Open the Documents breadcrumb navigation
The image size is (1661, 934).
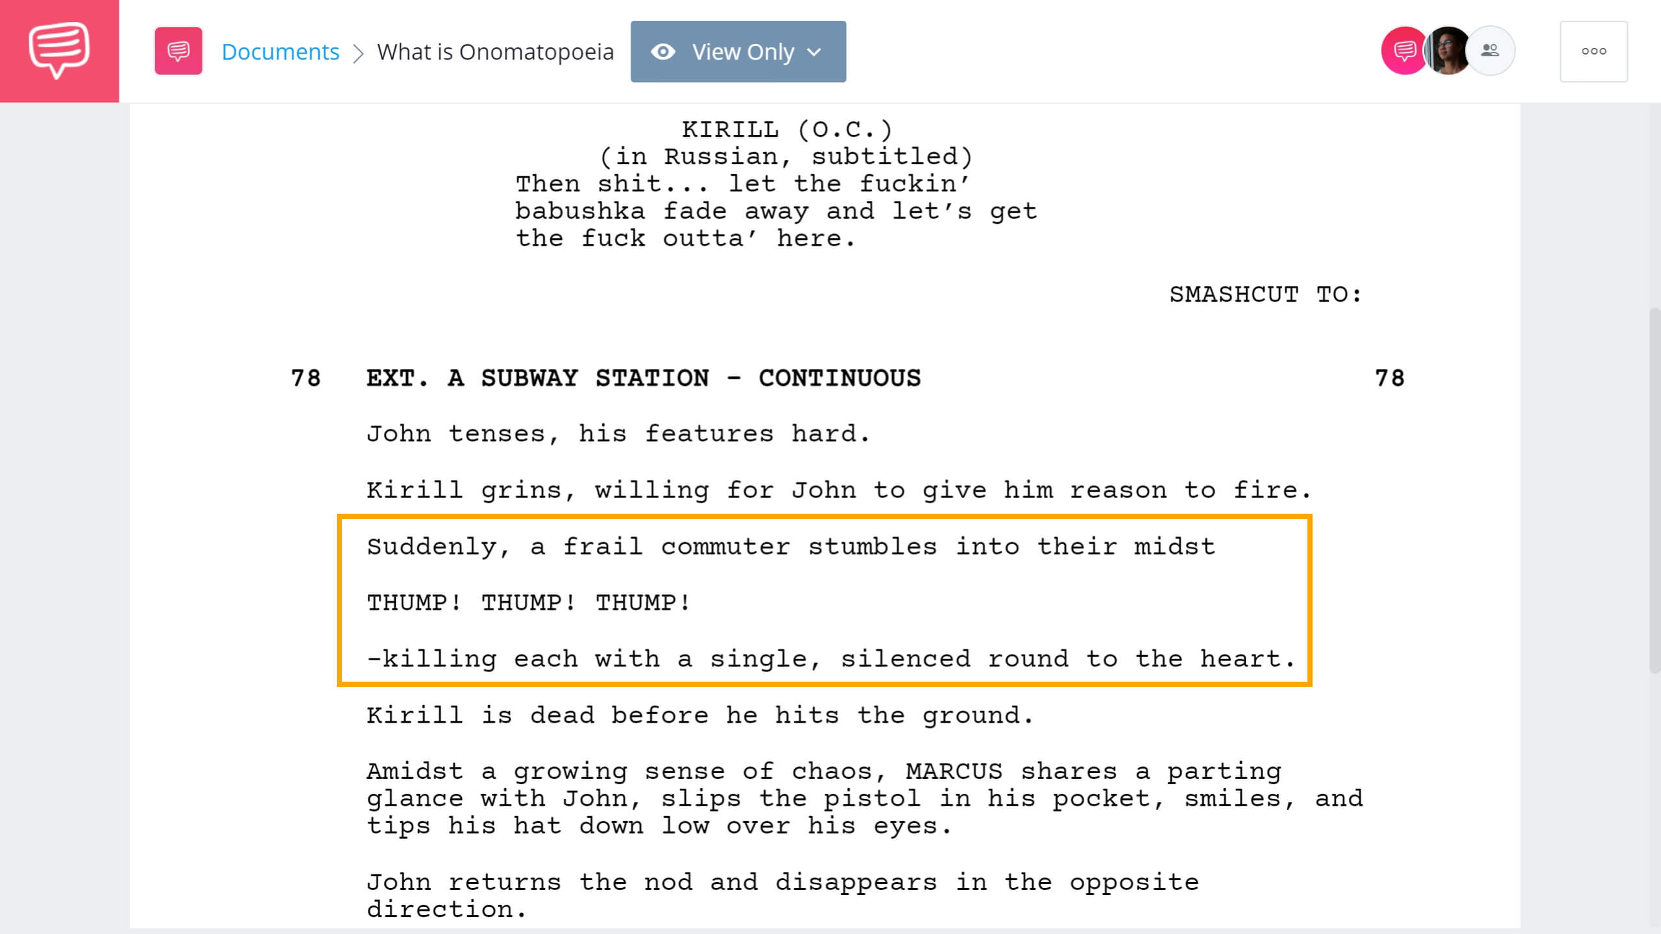[280, 51]
